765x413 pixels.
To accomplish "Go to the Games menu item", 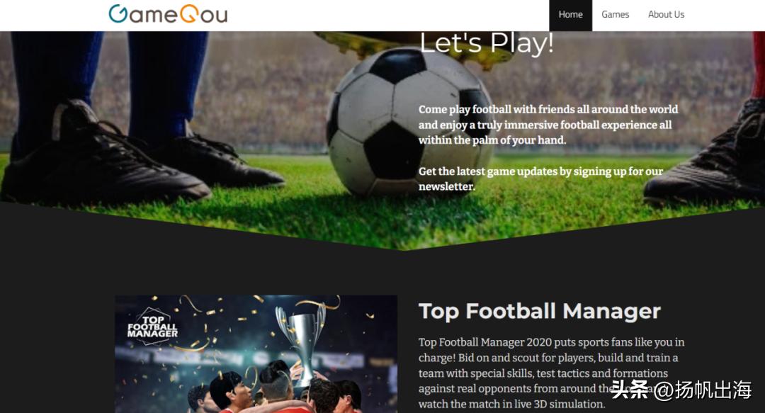I will (615, 15).
